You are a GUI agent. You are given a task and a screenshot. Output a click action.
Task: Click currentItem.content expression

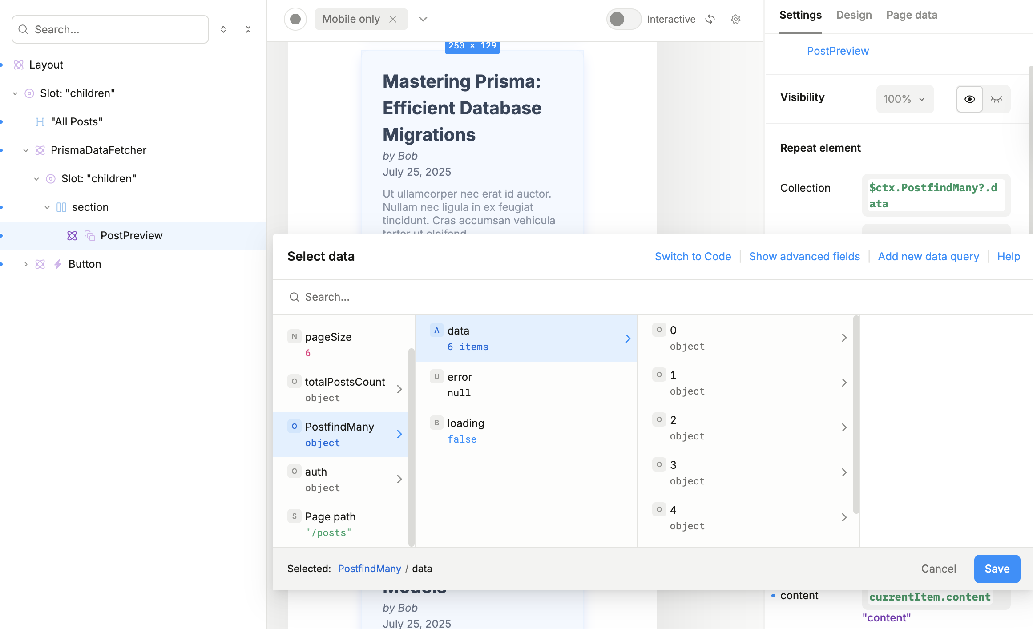pos(930,597)
